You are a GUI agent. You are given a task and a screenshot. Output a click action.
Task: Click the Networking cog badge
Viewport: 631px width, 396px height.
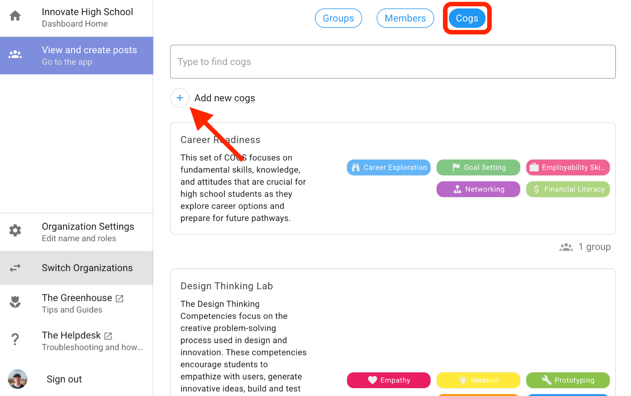click(478, 189)
